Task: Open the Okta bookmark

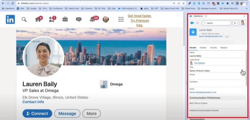Action: click(21, 8)
